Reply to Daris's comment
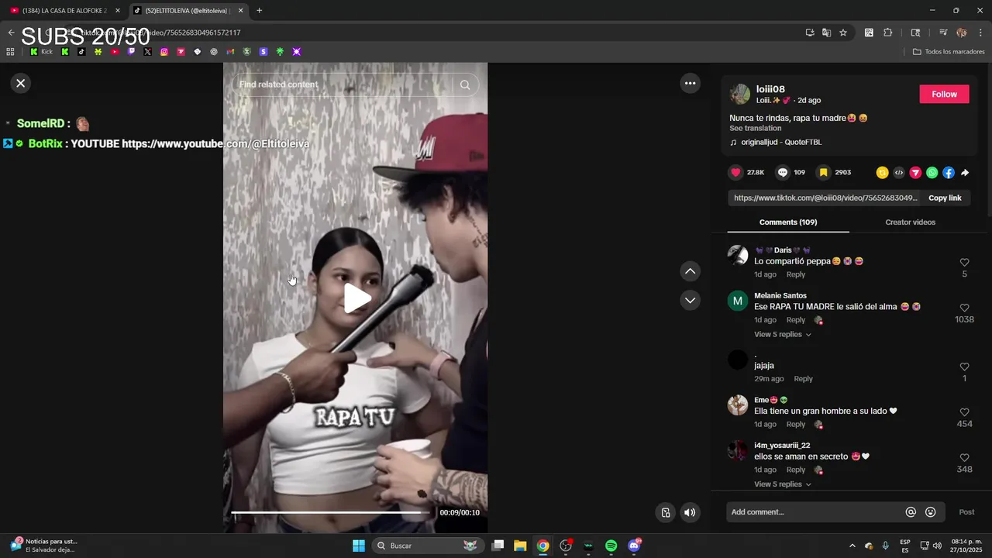This screenshot has height=558, width=992. pyautogui.click(x=796, y=274)
